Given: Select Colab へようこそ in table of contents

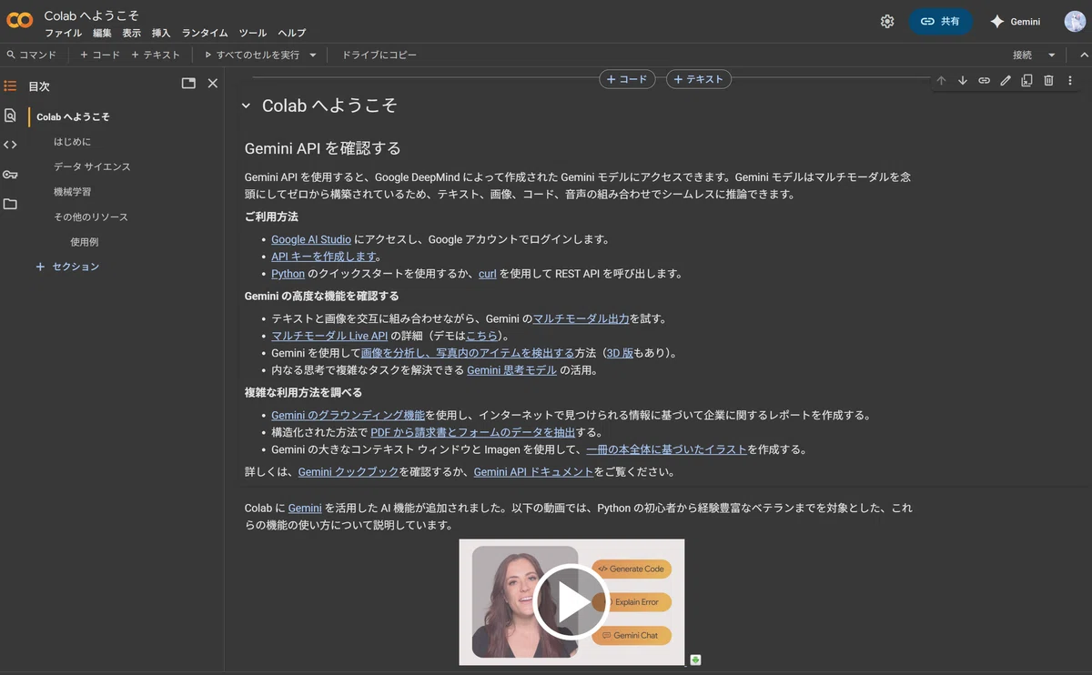Looking at the screenshot, I should (73, 116).
